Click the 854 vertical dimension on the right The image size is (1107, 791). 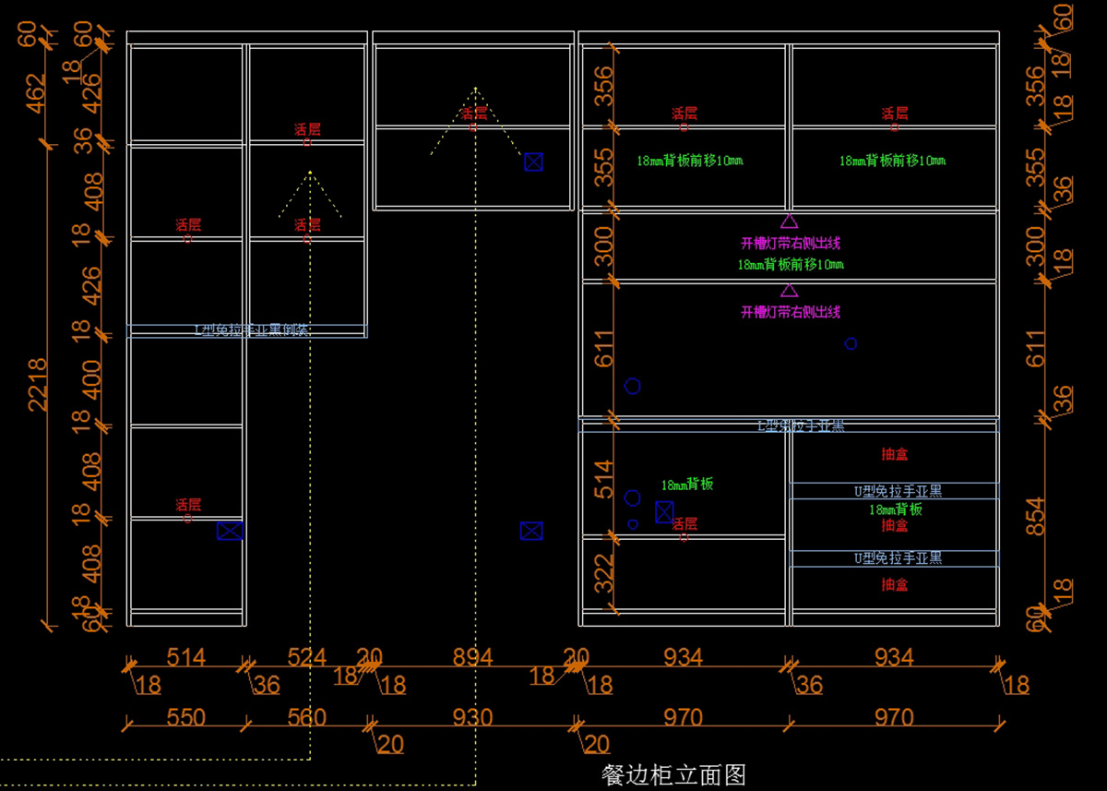point(1036,517)
